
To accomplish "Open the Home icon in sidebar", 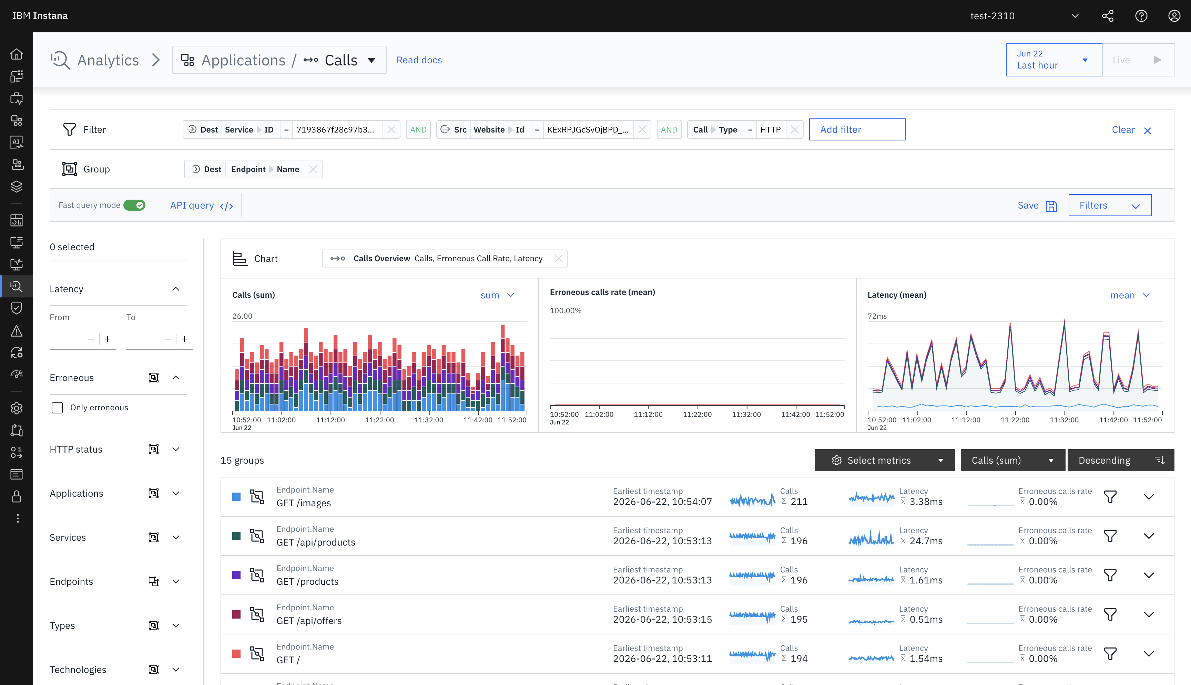I will (x=17, y=54).
